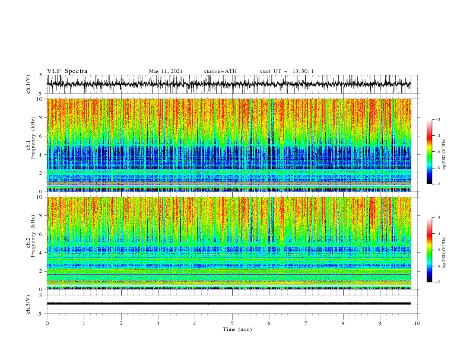Click the "station=ATH" header label
Viewport: 470px width, 363px height.
tap(220, 71)
